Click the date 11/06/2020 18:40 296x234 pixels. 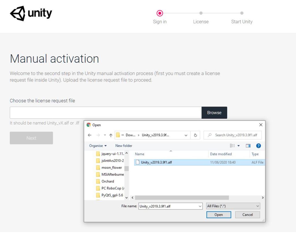pos(223,162)
